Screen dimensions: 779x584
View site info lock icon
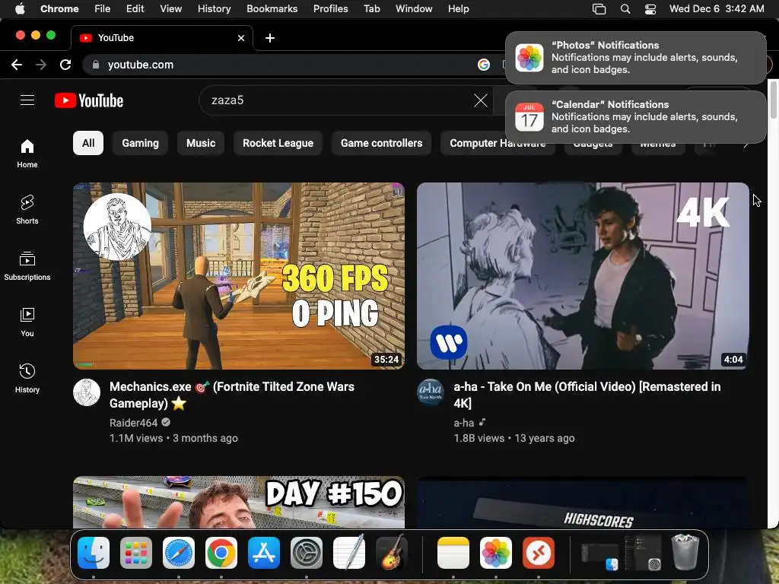(x=96, y=65)
